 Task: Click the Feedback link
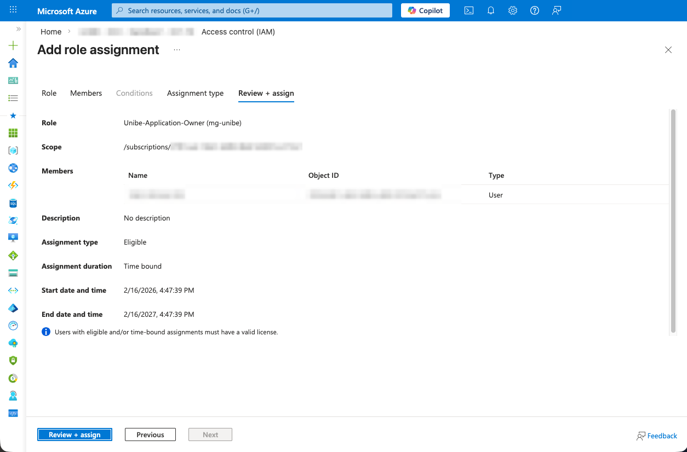click(657, 436)
